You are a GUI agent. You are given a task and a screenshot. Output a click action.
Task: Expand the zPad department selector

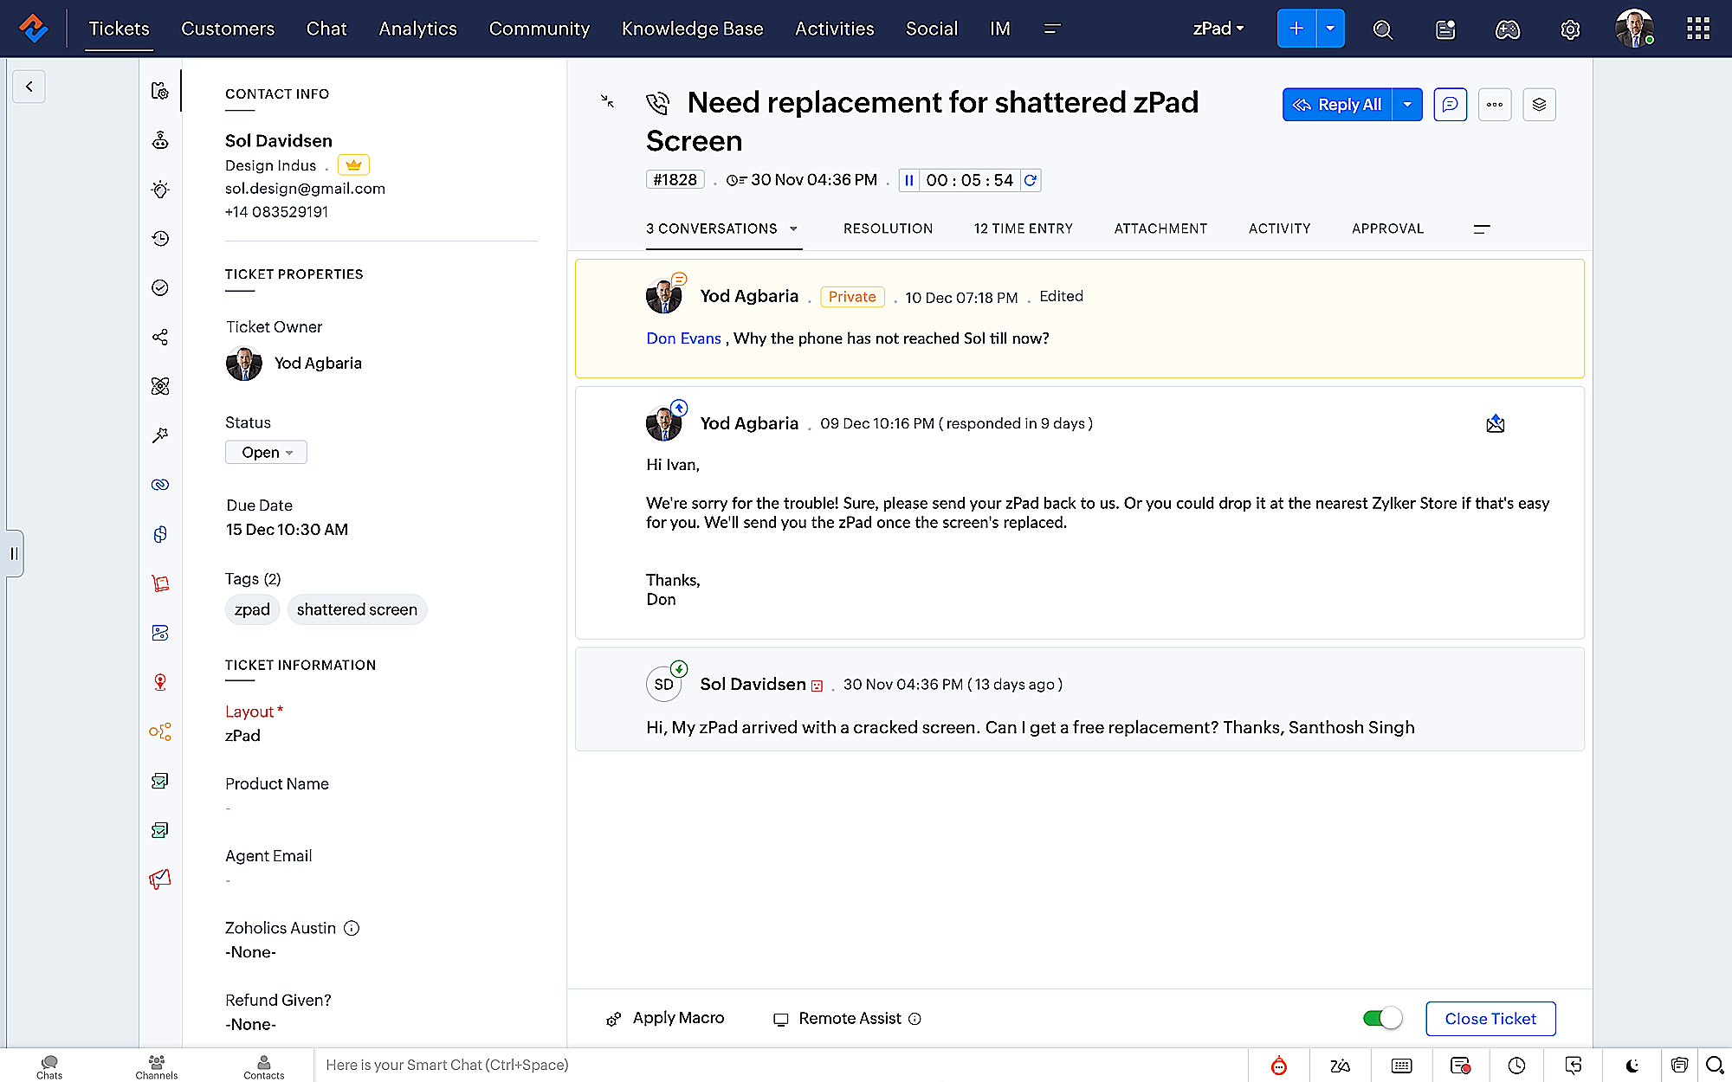(1218, 29)
